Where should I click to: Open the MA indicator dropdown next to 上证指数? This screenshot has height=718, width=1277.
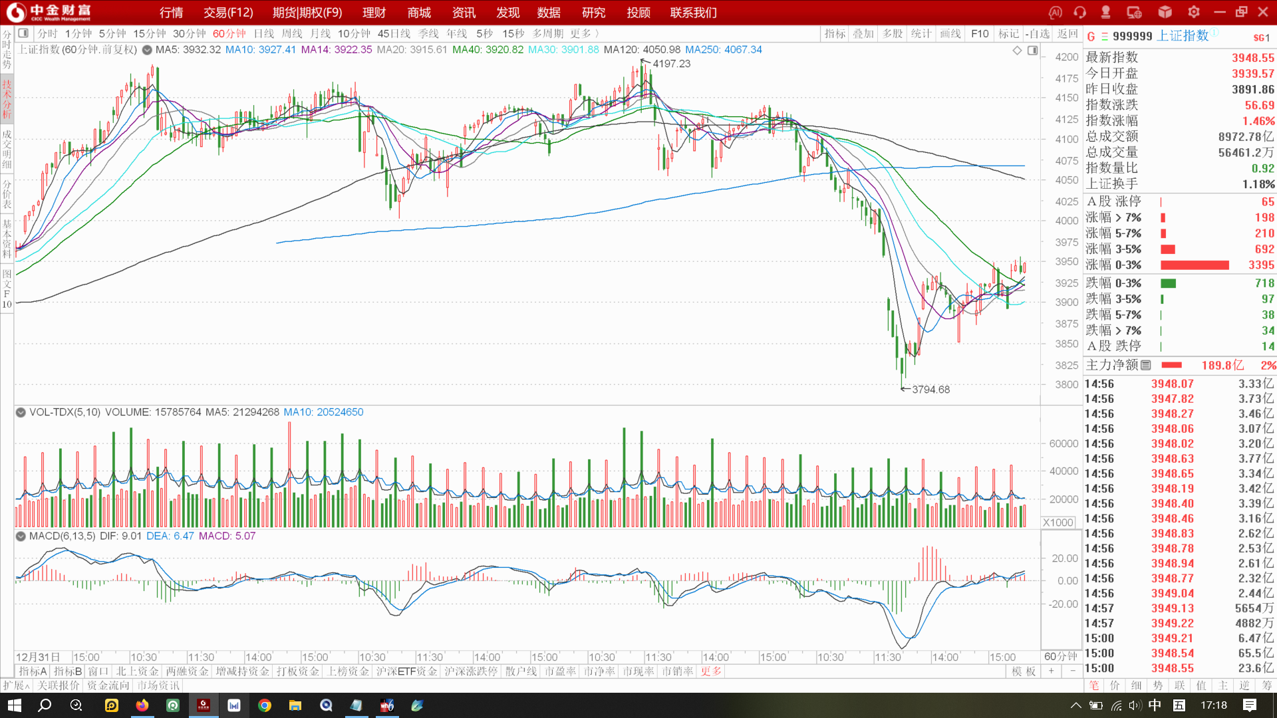coord(146,50)
